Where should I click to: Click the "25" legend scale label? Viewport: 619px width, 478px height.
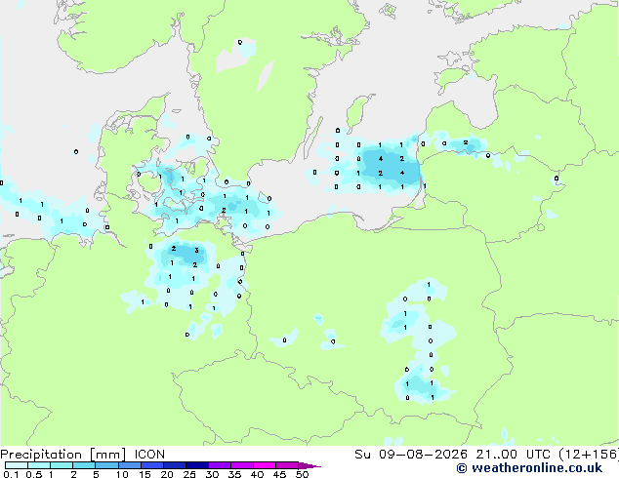189,474
